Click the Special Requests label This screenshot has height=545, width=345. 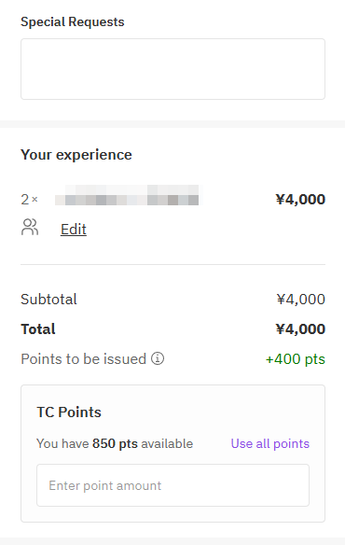point(73,21)
